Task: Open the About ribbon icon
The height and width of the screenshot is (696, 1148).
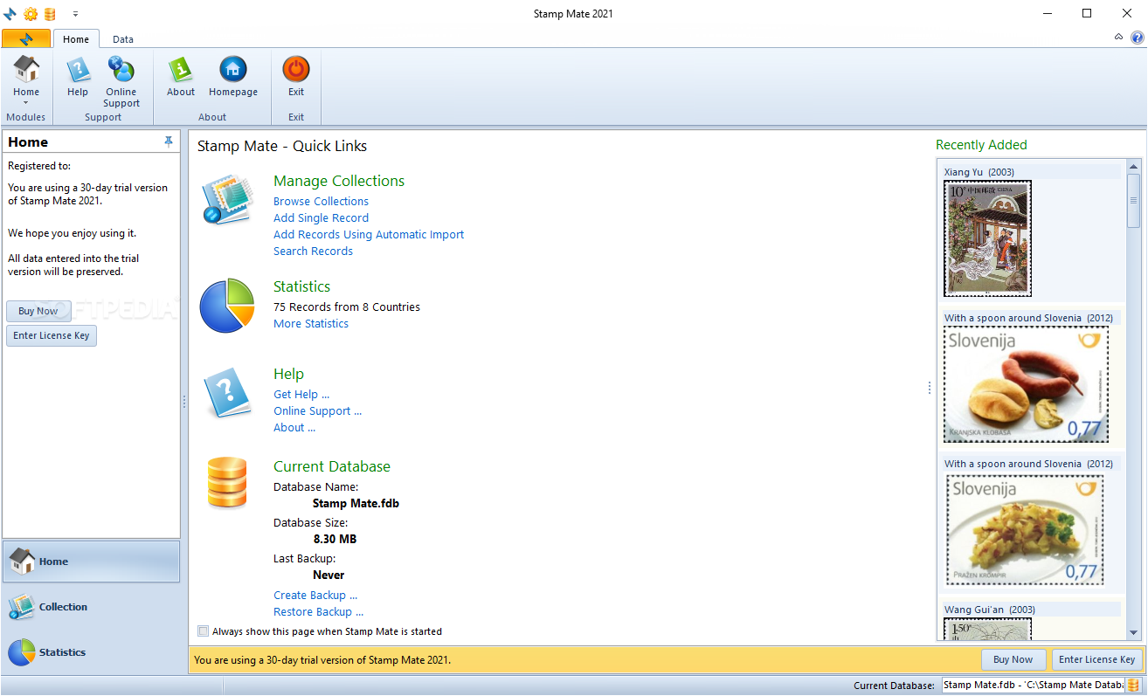Action: (181, 70)
